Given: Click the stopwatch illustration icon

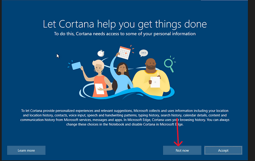Looking at the screenshot, I should click(x=101, y=53).
